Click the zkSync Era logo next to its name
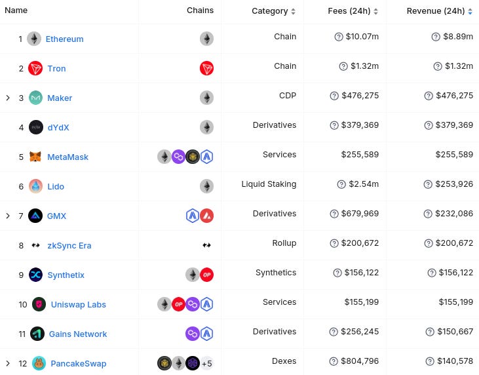479x375 pixels. (36, 245)
